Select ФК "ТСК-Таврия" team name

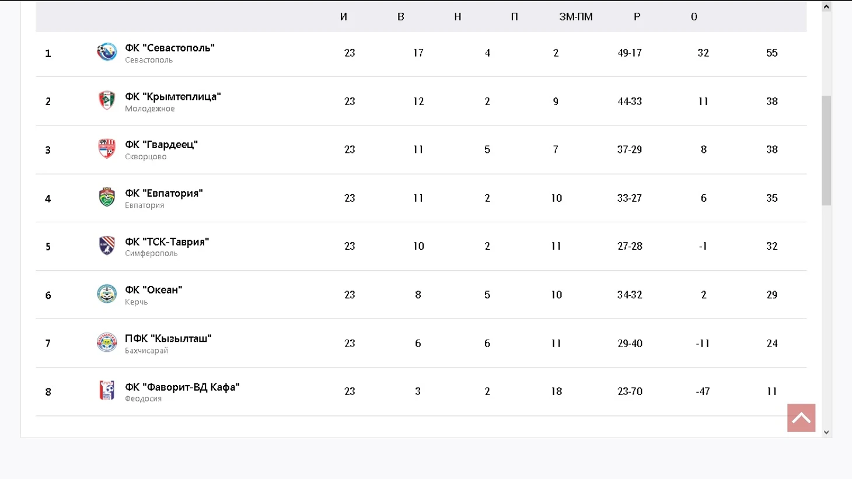click(x=167, y=242)
